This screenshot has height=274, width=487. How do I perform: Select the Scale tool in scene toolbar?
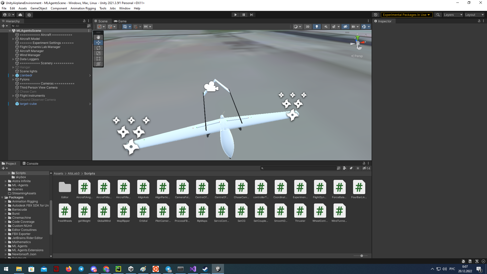98,53
